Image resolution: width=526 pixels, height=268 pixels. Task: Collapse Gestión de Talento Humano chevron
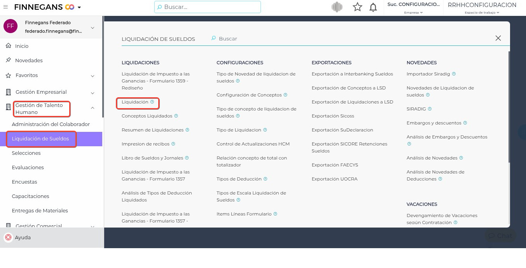tap(93, 108)
